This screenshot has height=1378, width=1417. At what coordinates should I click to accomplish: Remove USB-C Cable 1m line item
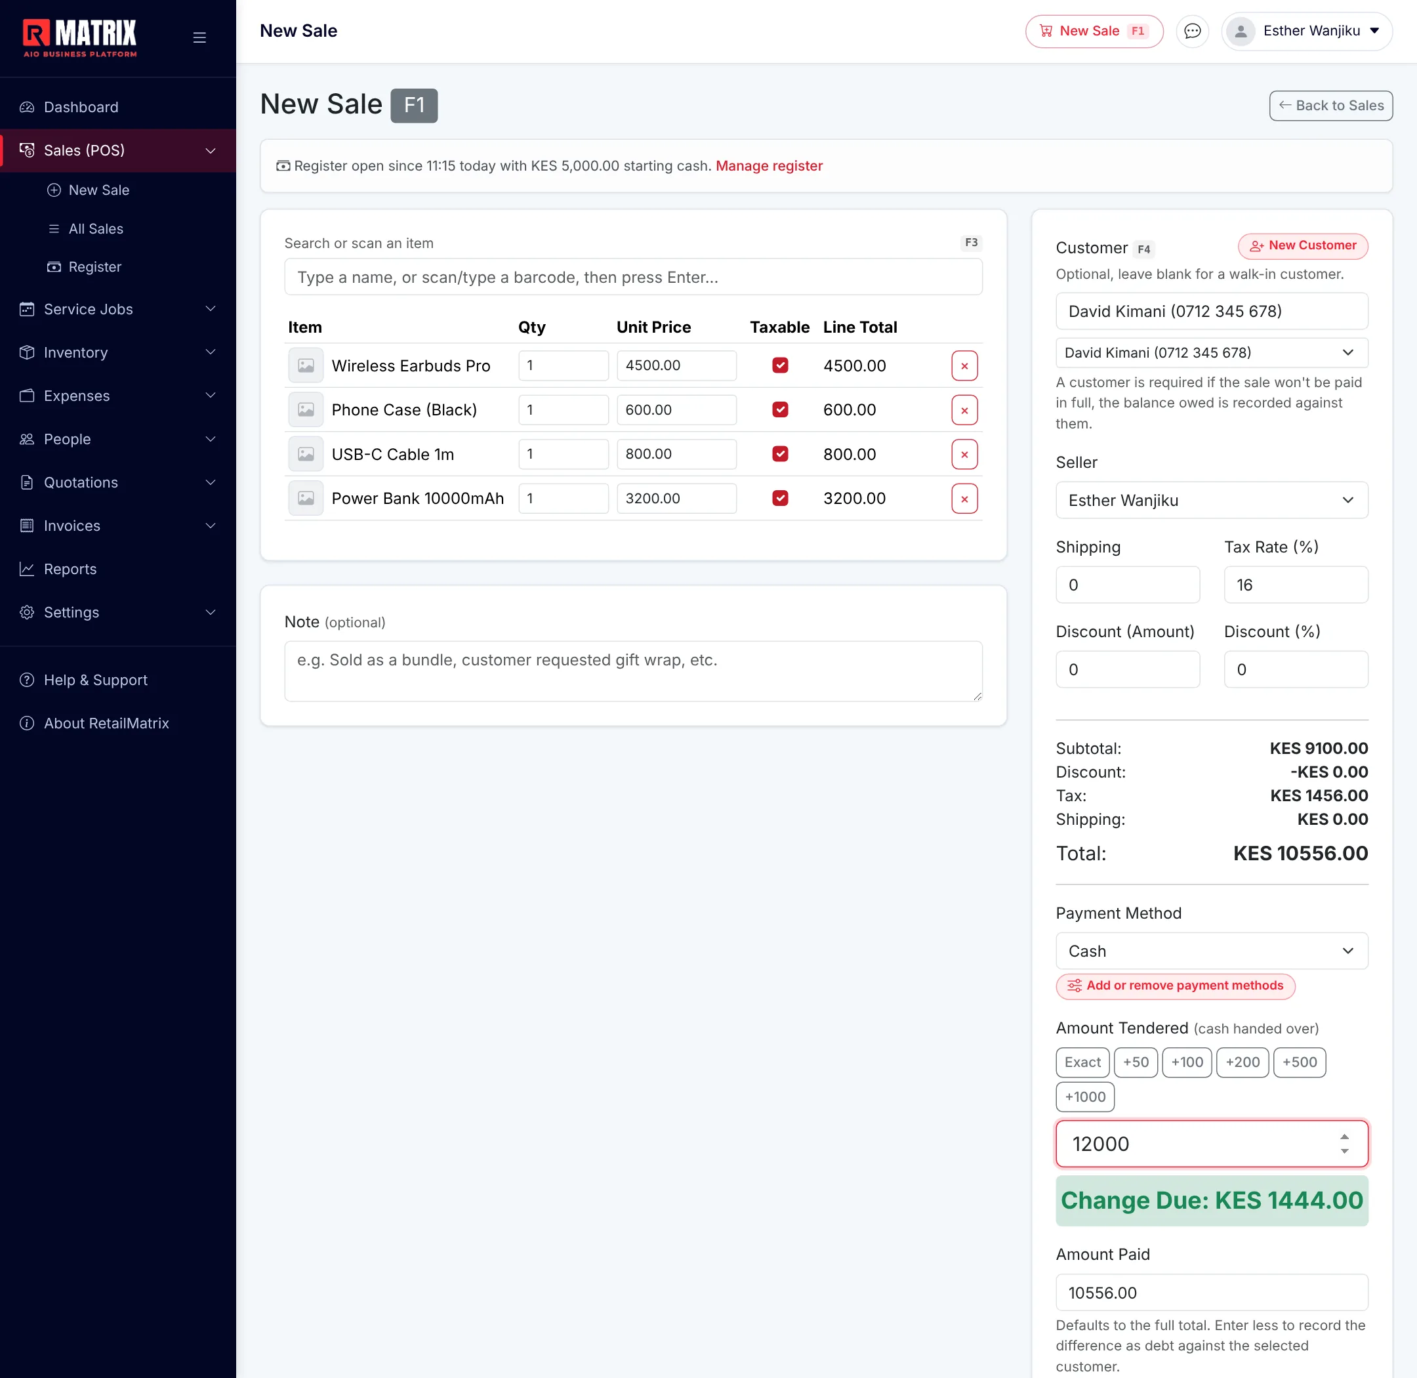pos(965,455)
